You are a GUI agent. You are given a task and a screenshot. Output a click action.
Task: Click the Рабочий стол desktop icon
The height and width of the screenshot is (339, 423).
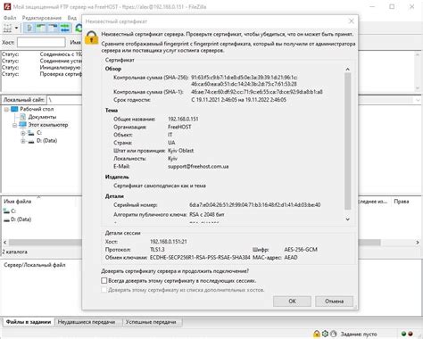click(x=14, y=109)
